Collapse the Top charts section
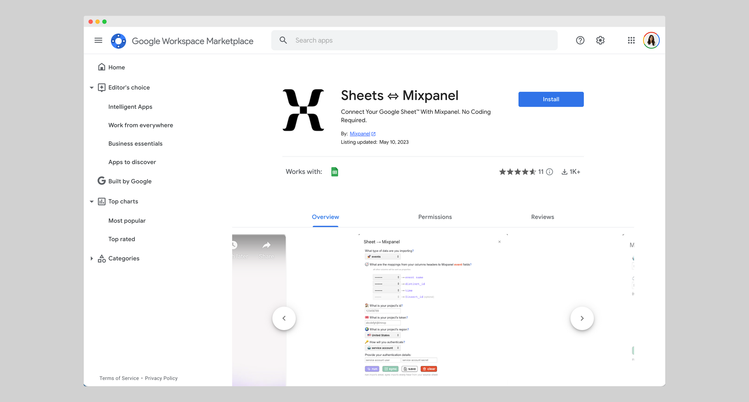This screenshot has height=402, width=749. (91, 202)
